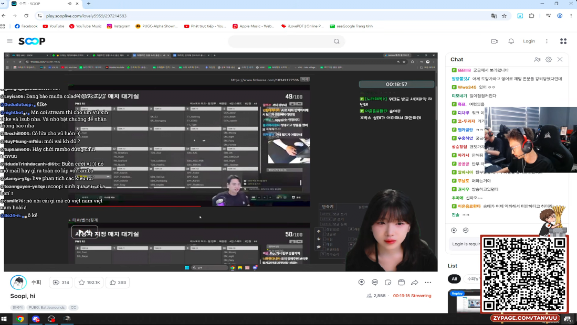View site information icon in address bar
This screenshot has width=577, height=325.
tap(39, 16)
